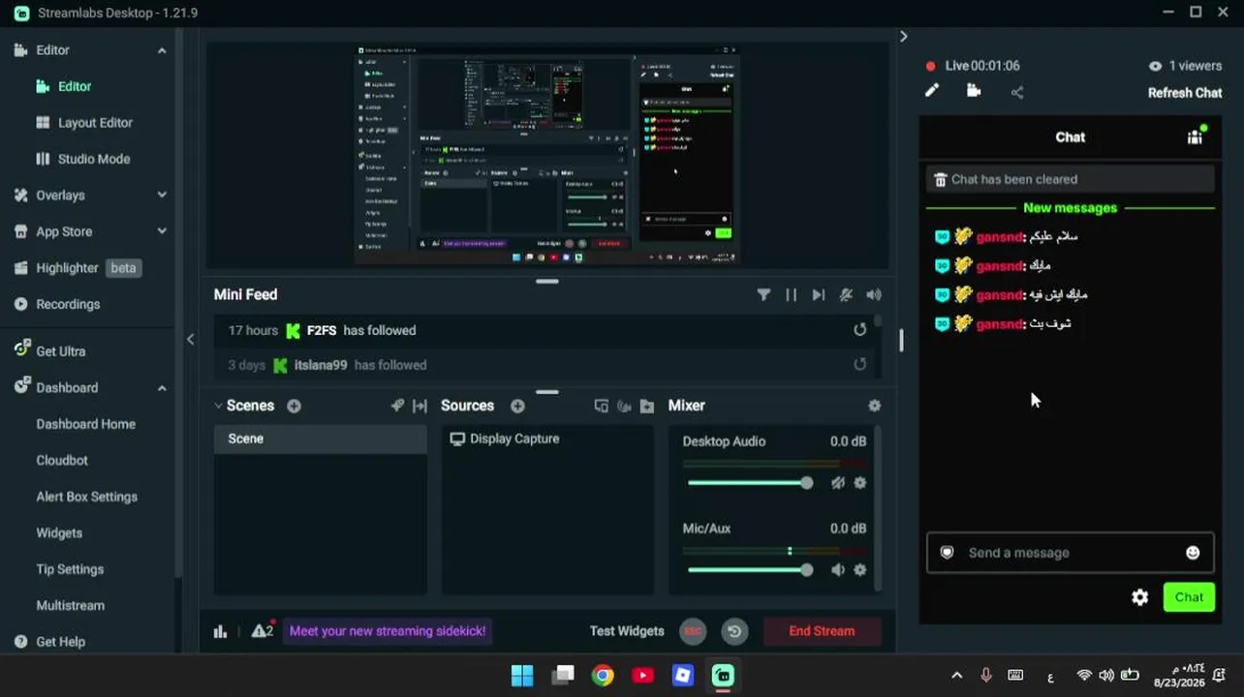Screen dimensions: 1244x697
Task: Open chat settings gear near Chat button
Action: click(x=1140, y=597)
